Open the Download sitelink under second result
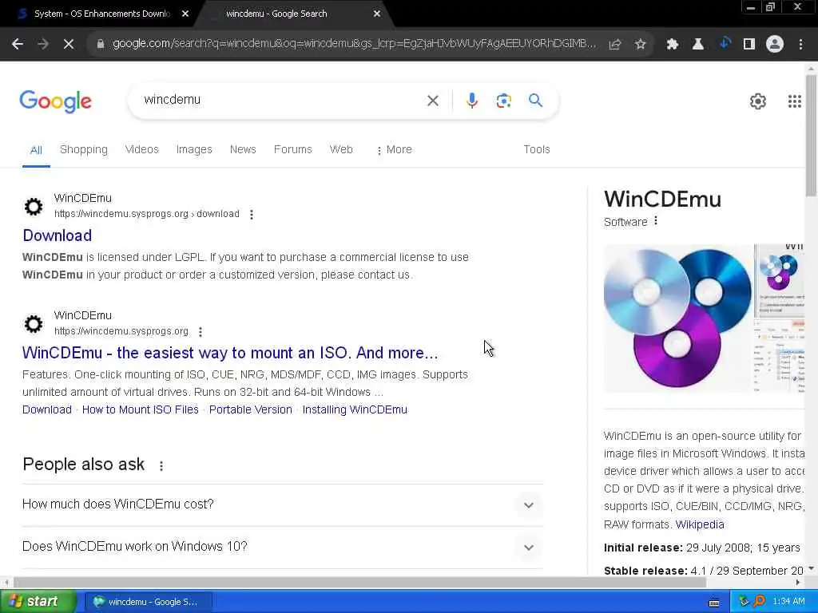 click(47, 409)
